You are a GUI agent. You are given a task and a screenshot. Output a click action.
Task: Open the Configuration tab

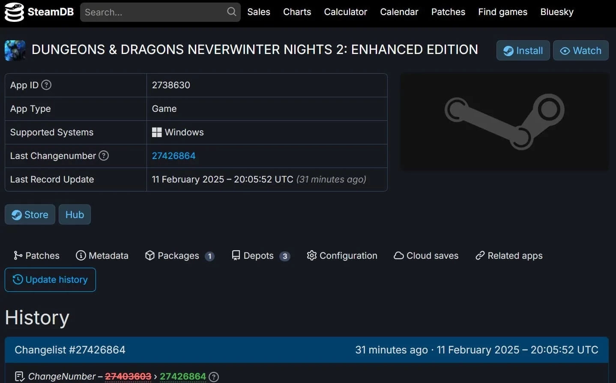(x=342, y=256)
